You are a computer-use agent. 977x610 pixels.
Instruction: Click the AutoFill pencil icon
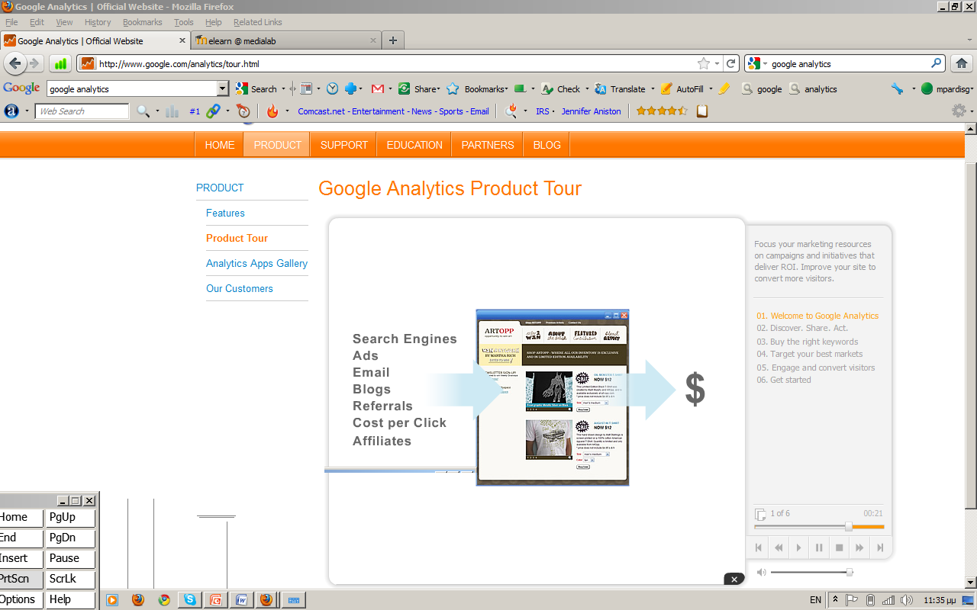pyautogui.click(x=666, y=88)
